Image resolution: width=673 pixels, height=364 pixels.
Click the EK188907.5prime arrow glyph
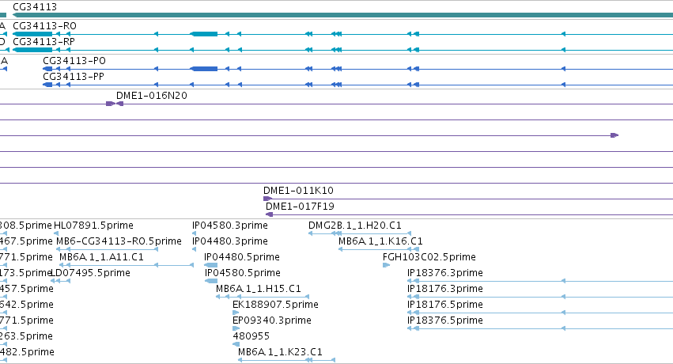pos(236,313)
